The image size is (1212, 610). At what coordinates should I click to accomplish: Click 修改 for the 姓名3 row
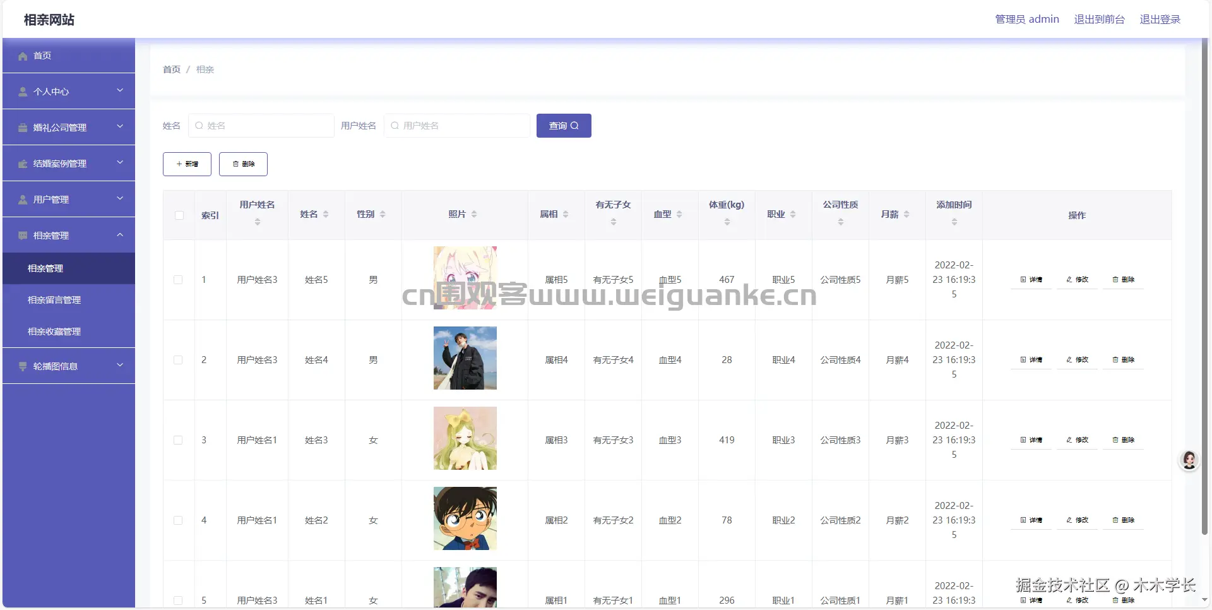point(1078,440)
